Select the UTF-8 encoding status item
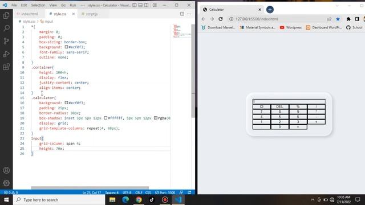This screenshot has width=365, height=205. pyautogui.click(x=127, y=192)
